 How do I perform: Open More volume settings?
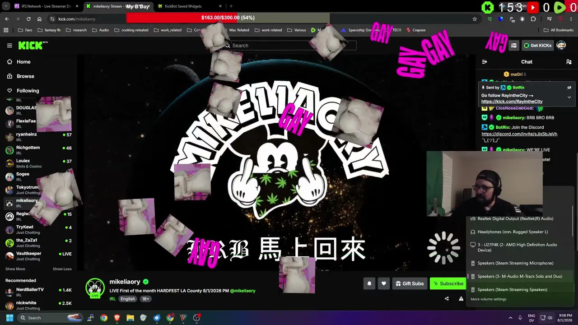489,299
